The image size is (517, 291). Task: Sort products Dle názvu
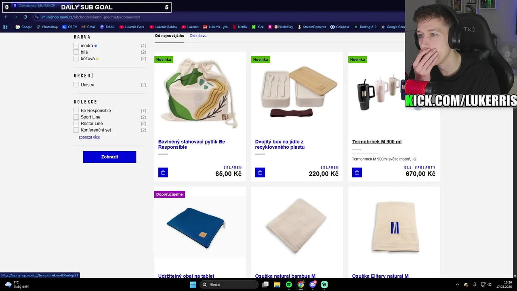198,36
